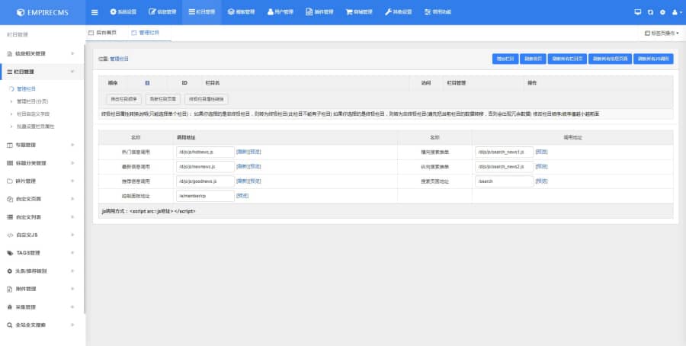Viewport: 686px width, 346px height.
Task: Click the preview link beside /e/member/cp field
Action: 242,196
